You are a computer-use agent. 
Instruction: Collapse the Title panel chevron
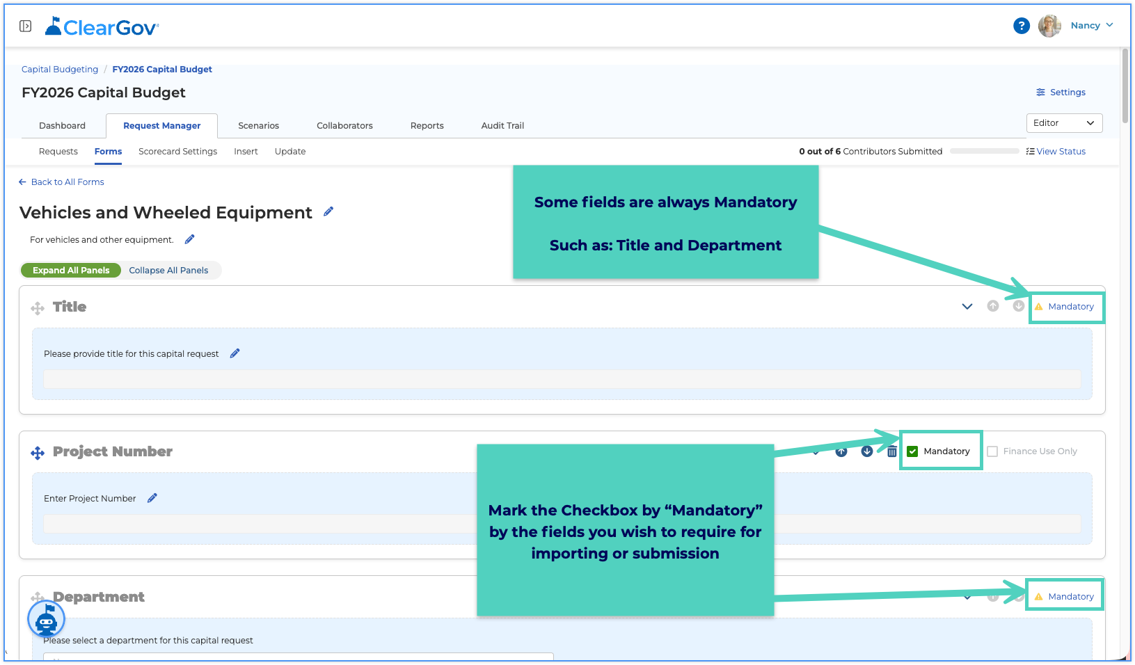(967, 306)
